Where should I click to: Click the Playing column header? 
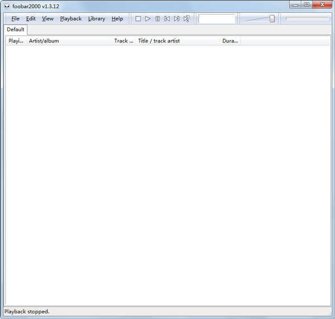click(16, 41)
